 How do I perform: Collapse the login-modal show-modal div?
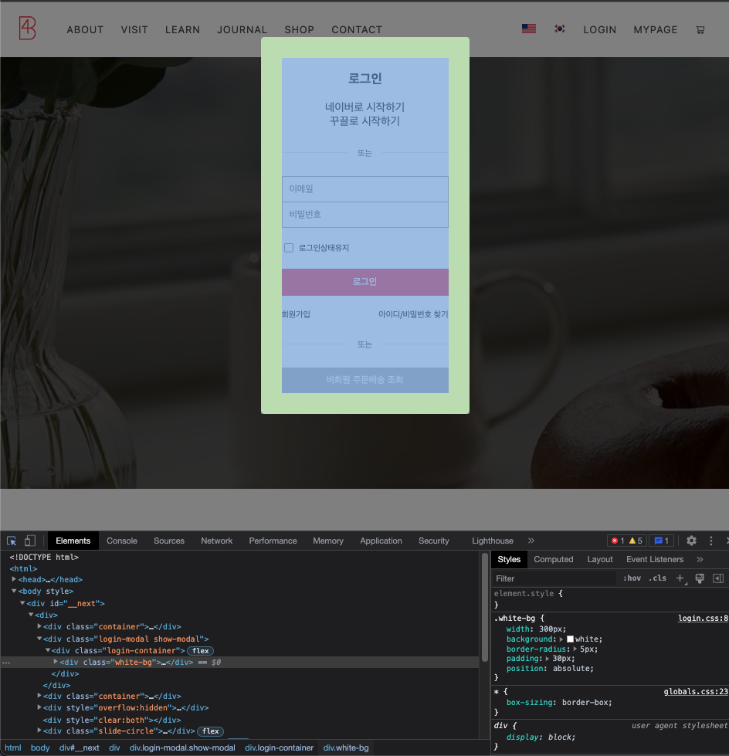[39, 639]
